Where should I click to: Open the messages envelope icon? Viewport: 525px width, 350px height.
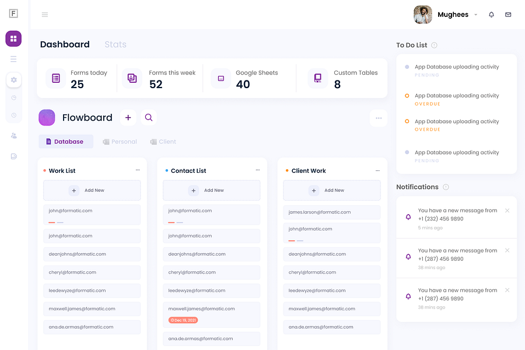(x=508, y=14)
